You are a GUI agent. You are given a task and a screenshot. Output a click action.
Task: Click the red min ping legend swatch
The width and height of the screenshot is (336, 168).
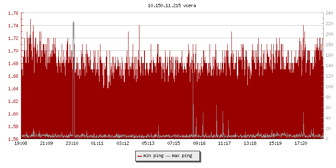pos(140,156)
